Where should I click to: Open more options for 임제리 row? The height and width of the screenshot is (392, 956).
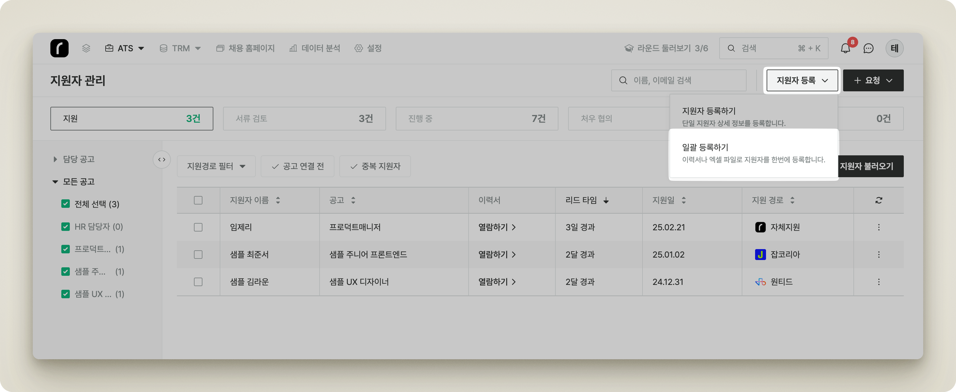coord(878,227)
